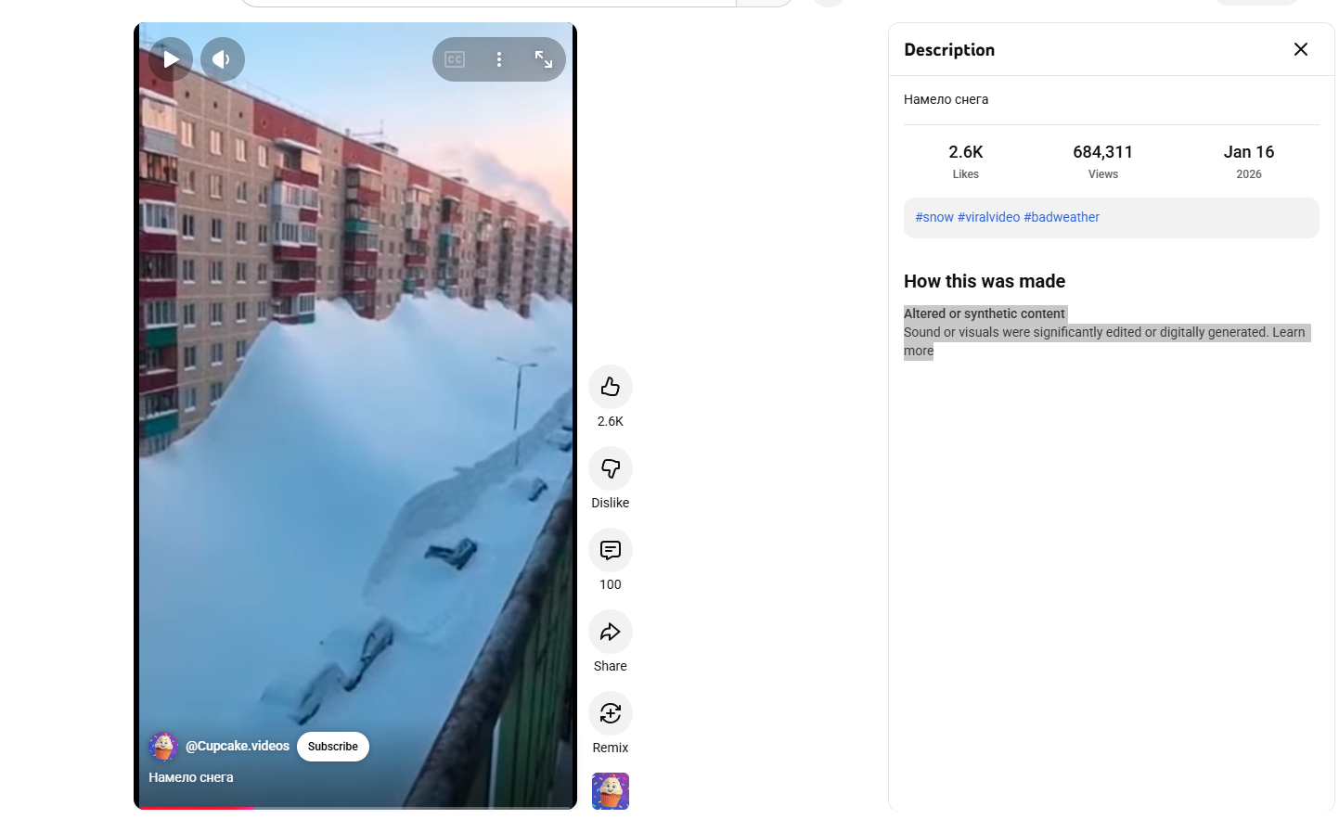This screenshot has width=1339, height=819.
Task: Open the #snow hashtag
Action: [x=934, y=217]
